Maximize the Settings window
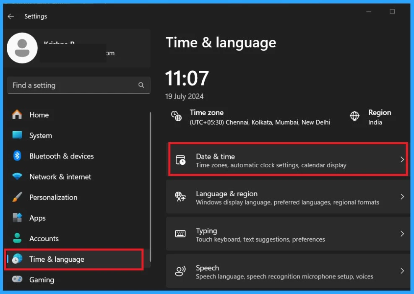The height and width of the screenshot is (294, 414). click(x=392, y=12)
